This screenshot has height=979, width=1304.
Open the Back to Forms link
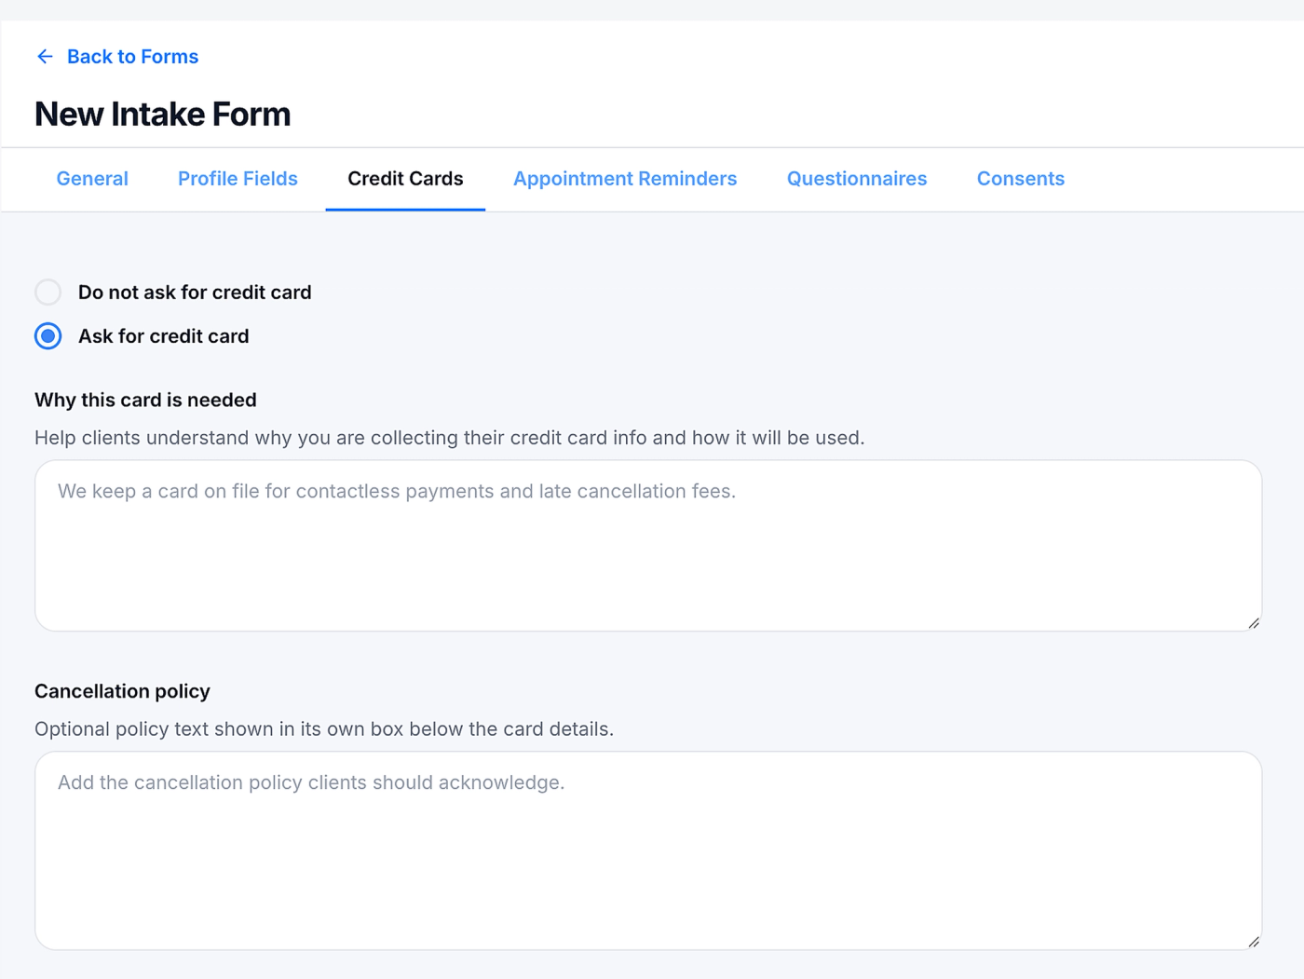click(x=132, y=57)
